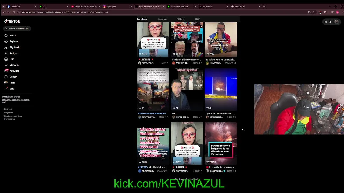Open the burning city video with 13 likes

pyautogui.click(x=153, y=90)
